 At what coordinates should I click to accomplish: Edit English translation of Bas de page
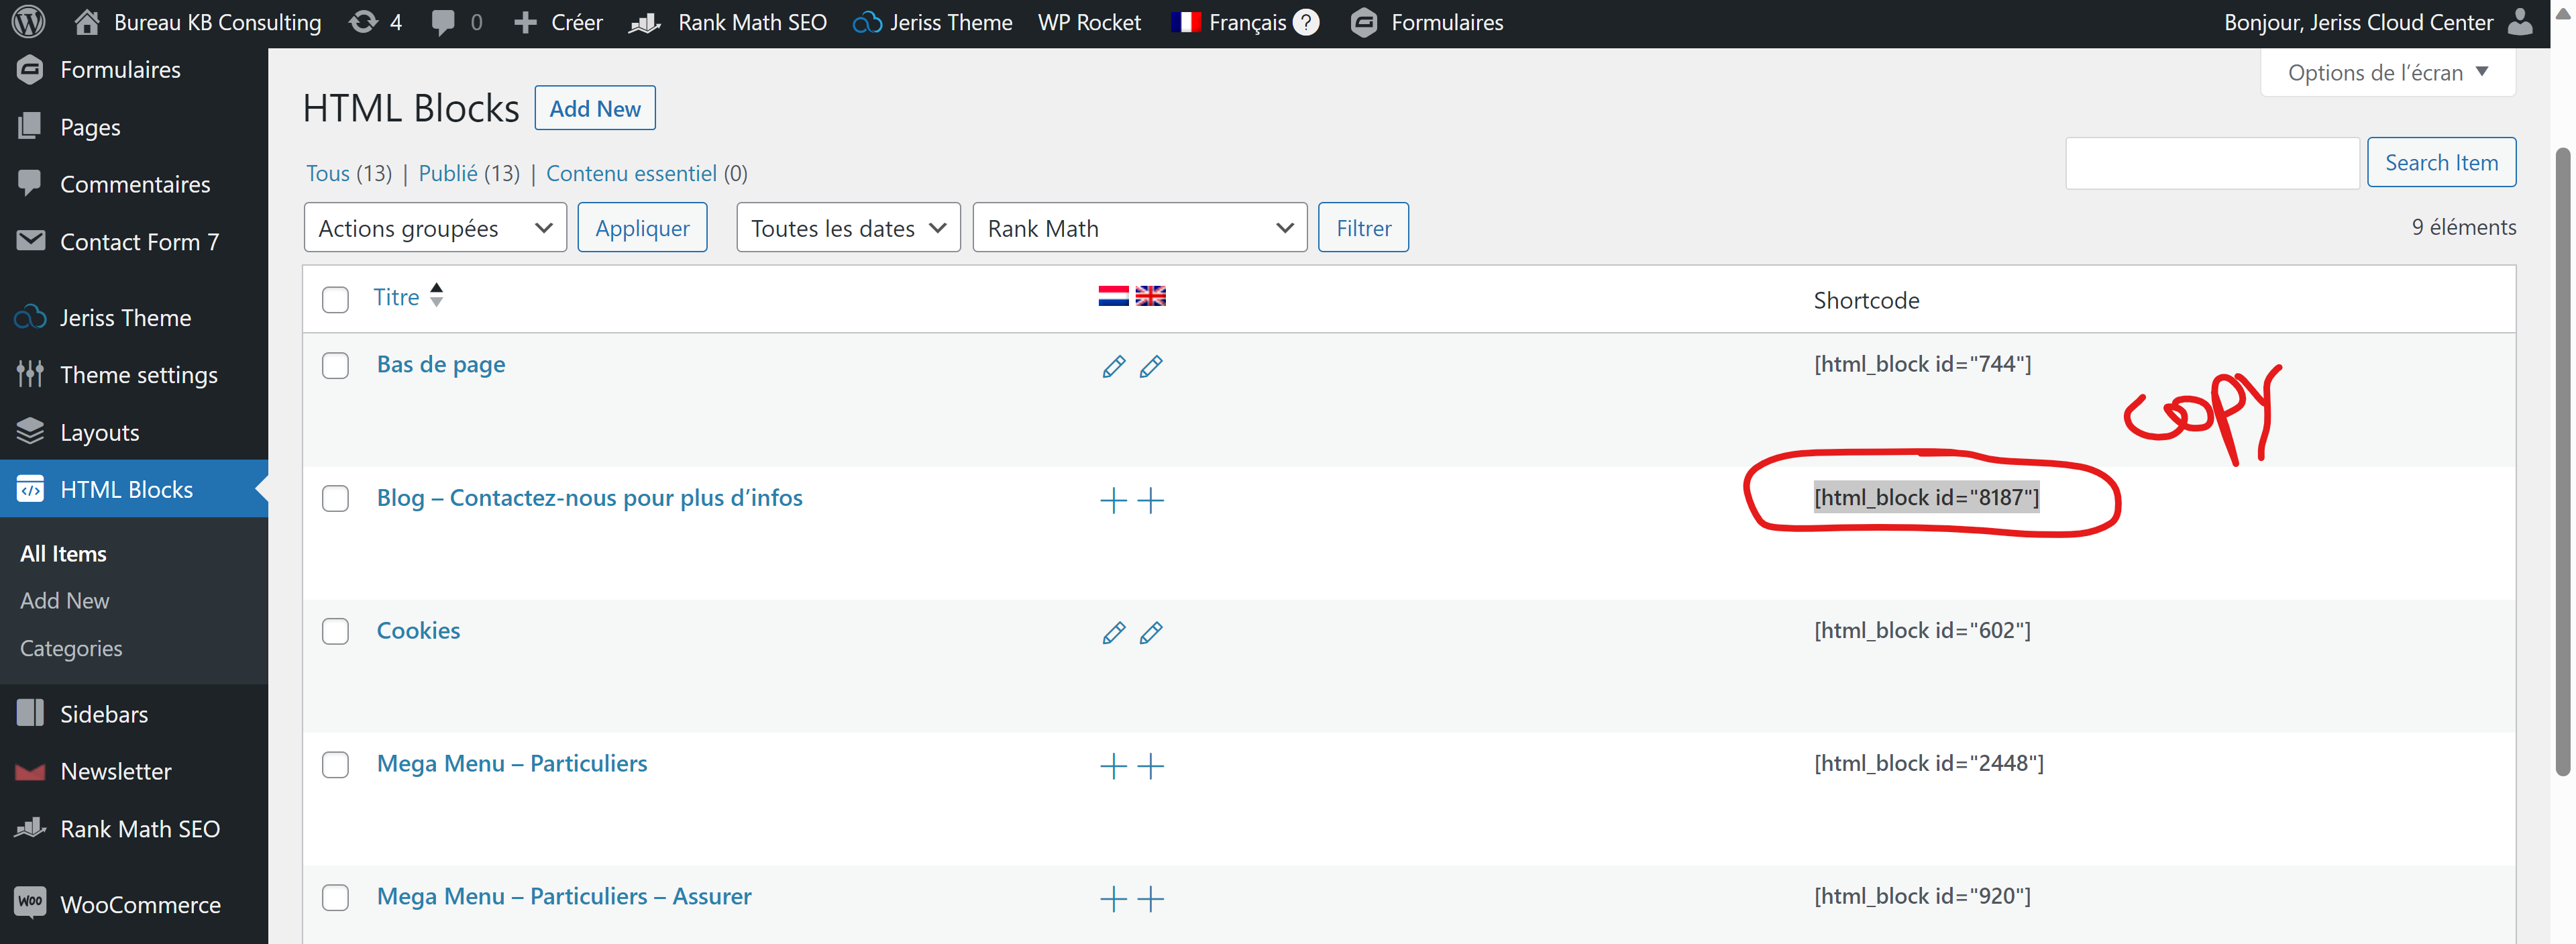pos(1151,367)
